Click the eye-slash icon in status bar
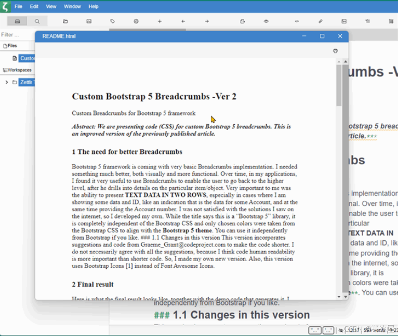 tap(341, 330)
